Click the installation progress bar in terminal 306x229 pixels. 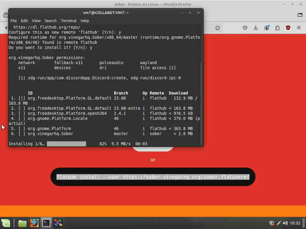[66, 144]
